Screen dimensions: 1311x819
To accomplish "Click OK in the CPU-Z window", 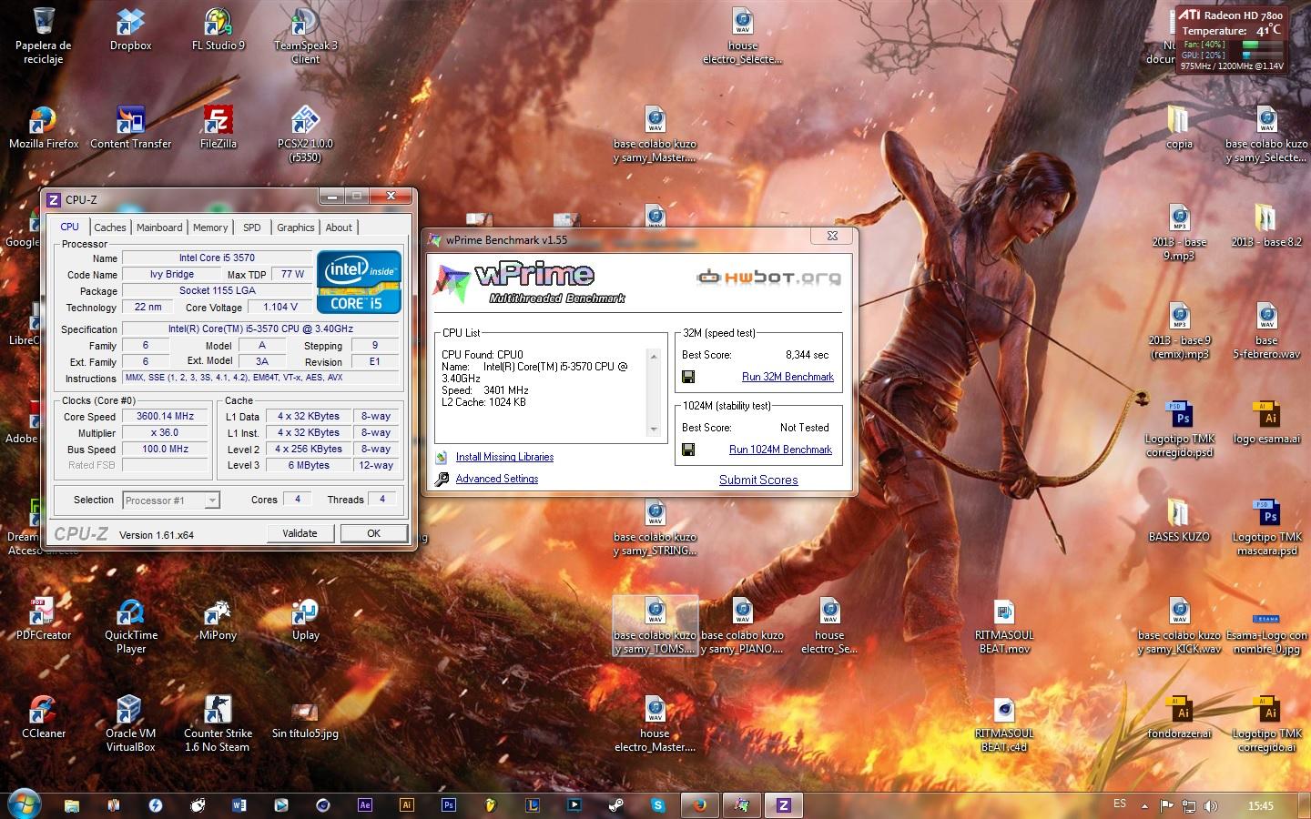I will click(x=373, y=533).
